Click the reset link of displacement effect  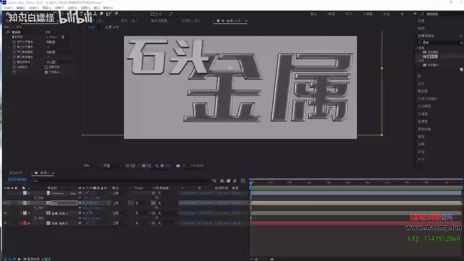tap(47, 32)
